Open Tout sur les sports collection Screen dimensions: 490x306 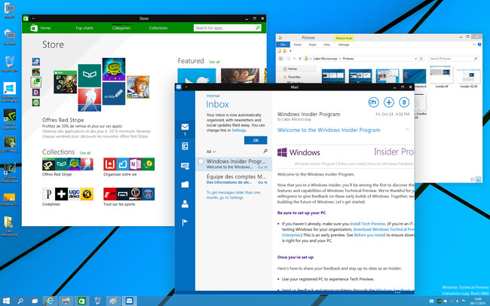click(129, 197)
